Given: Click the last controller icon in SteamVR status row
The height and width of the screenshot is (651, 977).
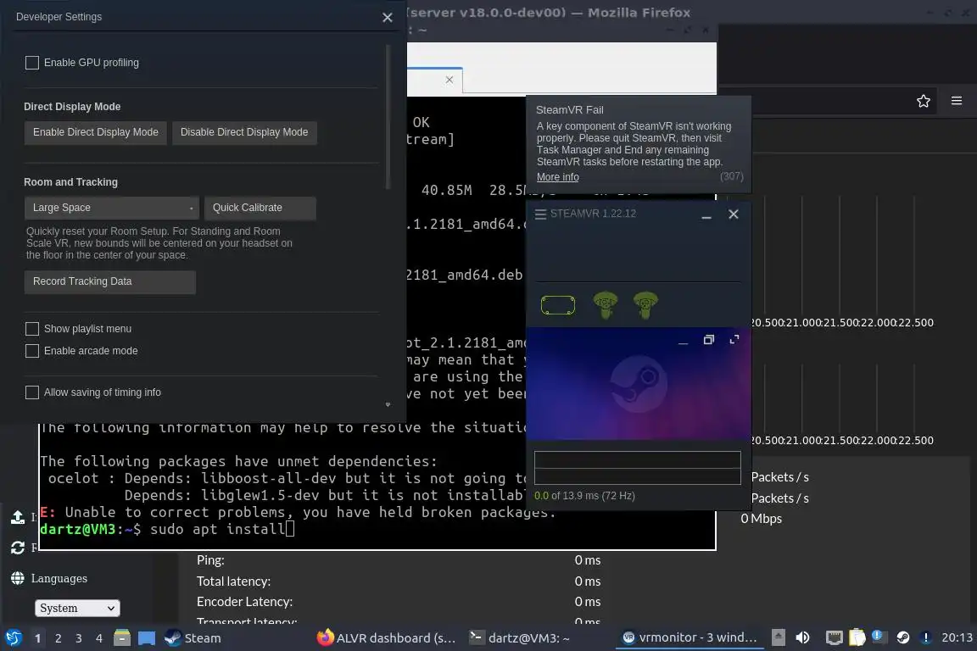Looking at the screenshot, I should pos(645,305).
